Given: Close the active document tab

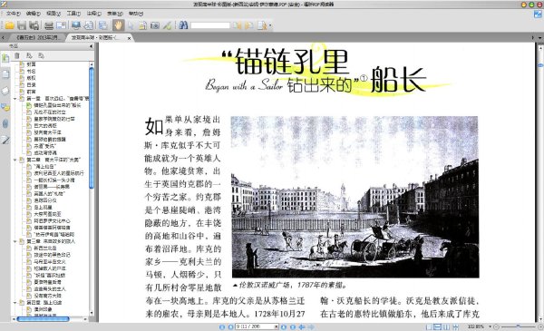Looking at the screenshot, I should coord(129,38).
